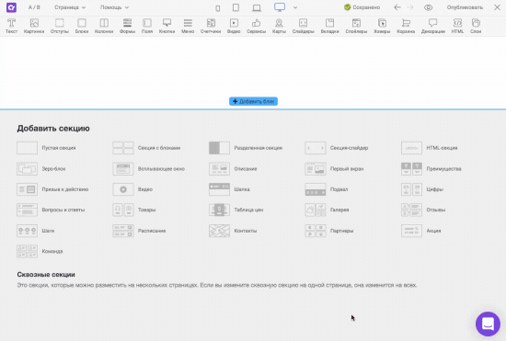506x341 pixels.
Task: Add the Видео section from the list
Action: click(x=132, y=189)
